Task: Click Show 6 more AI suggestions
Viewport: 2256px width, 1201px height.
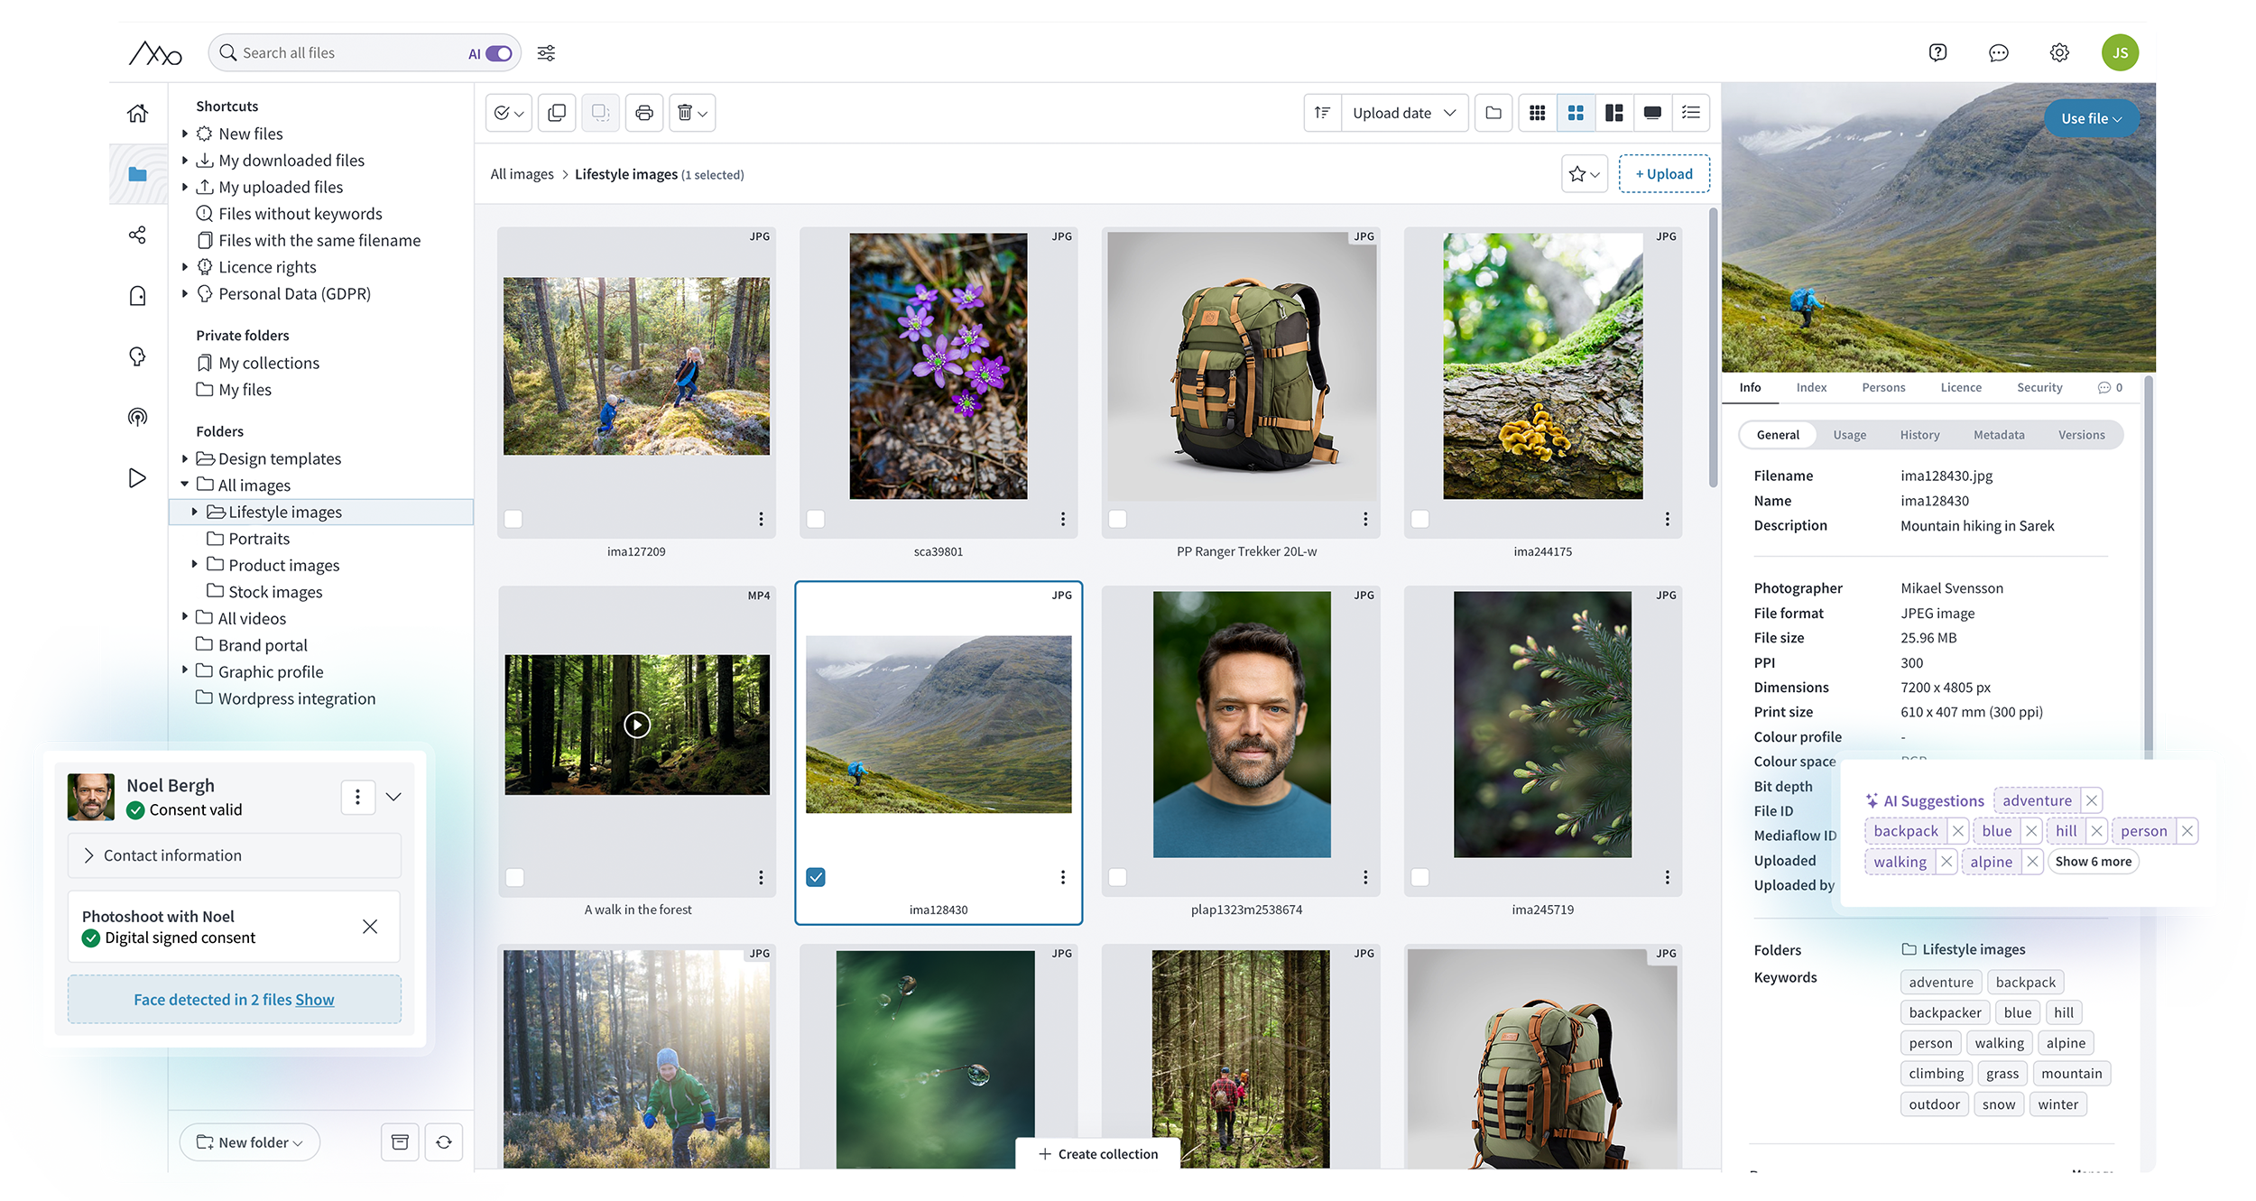Action: click(2093, 862)
